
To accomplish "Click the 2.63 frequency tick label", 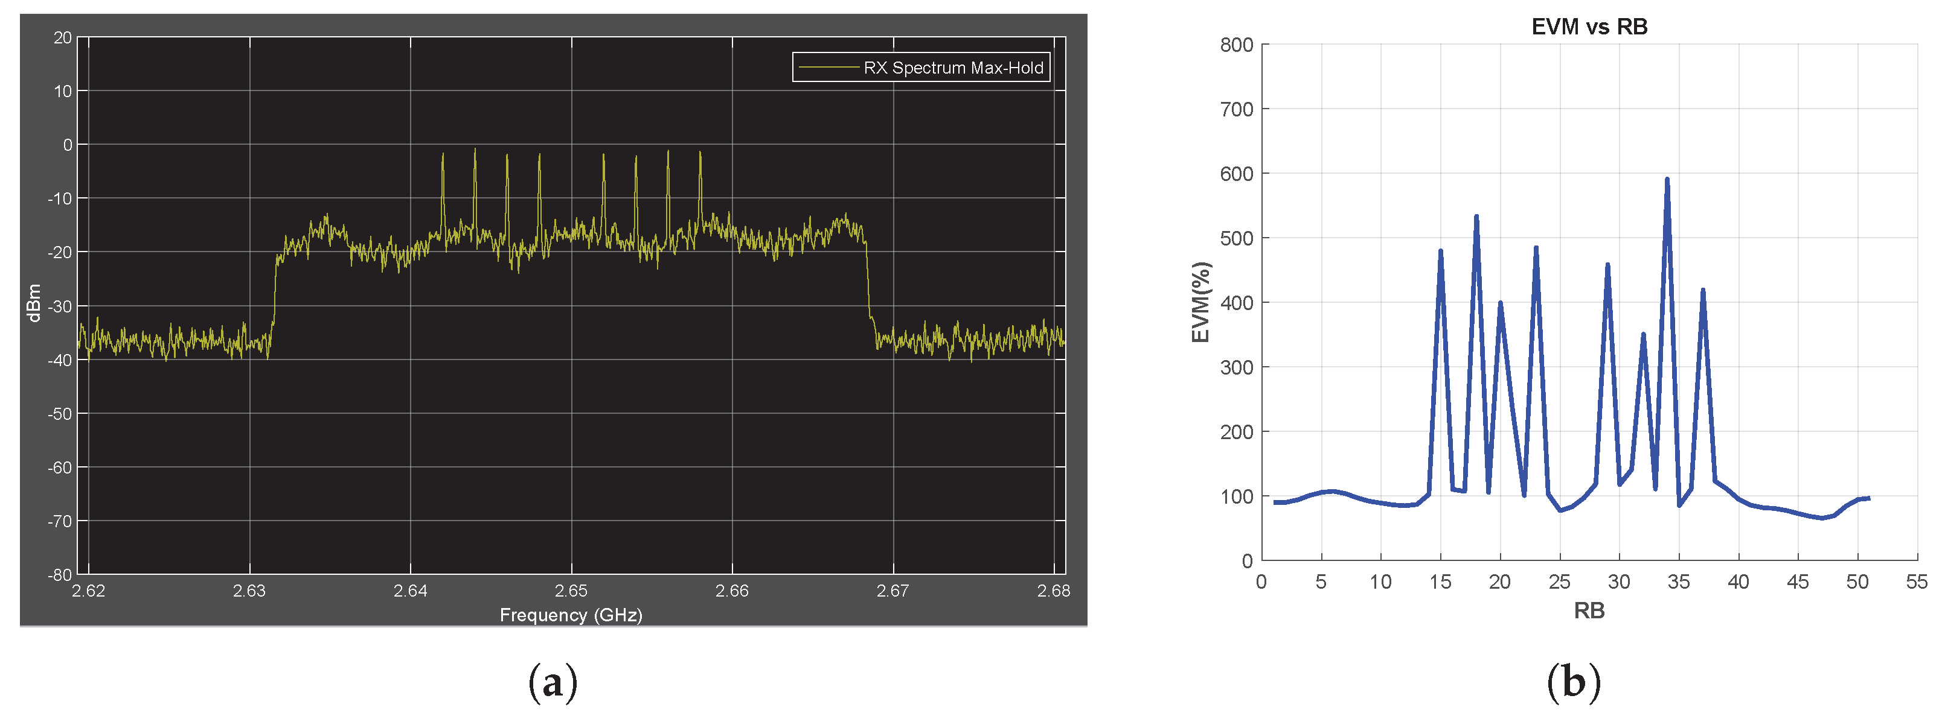I will (249, 591).
